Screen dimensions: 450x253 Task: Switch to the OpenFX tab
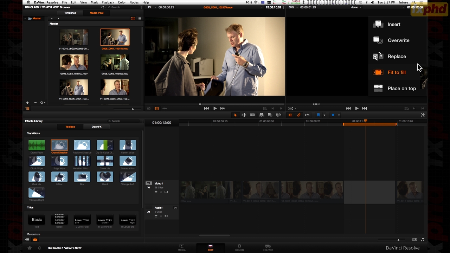(x=96, y=126)
